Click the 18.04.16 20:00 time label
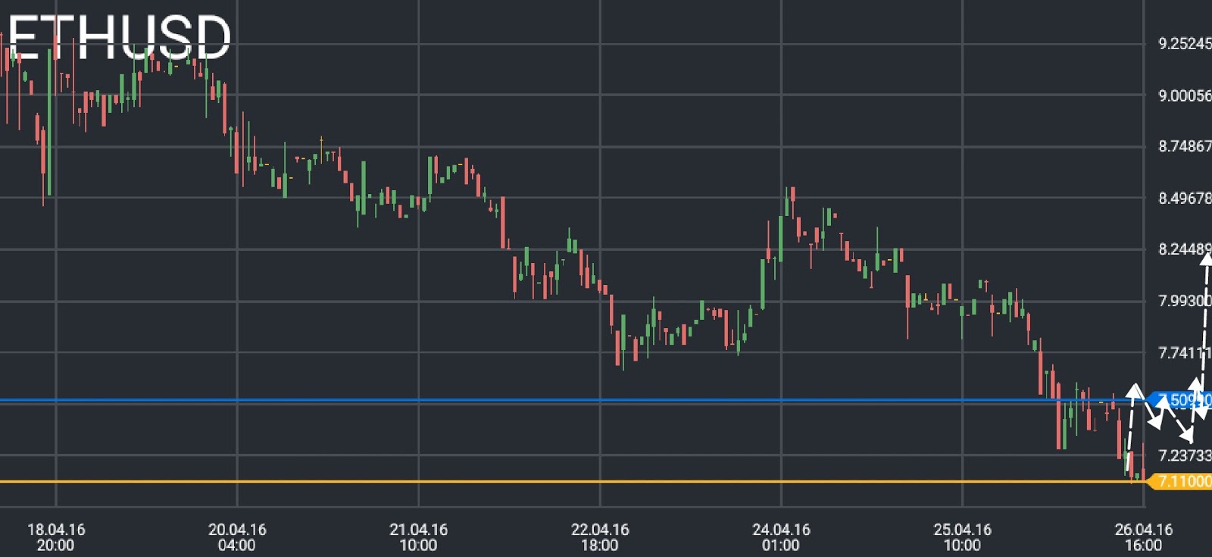The height and width of the screenshot is (557, 1212). pos(56,537)
